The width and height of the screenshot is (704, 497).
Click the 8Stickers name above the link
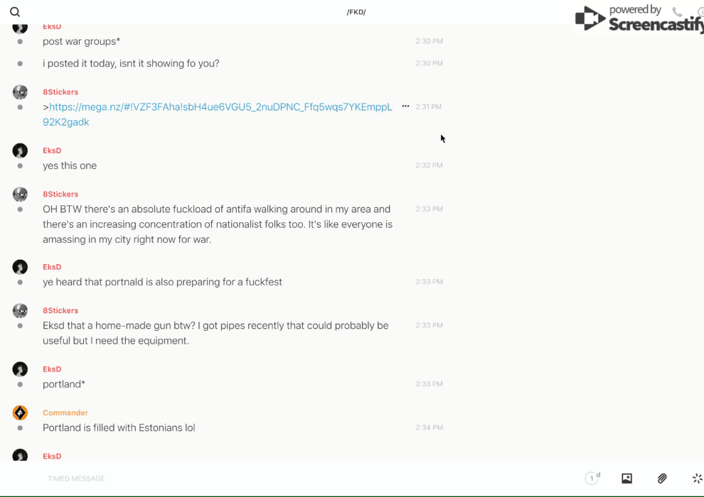[x=60, y=92]
